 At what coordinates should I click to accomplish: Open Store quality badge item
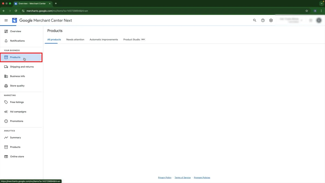21,86
